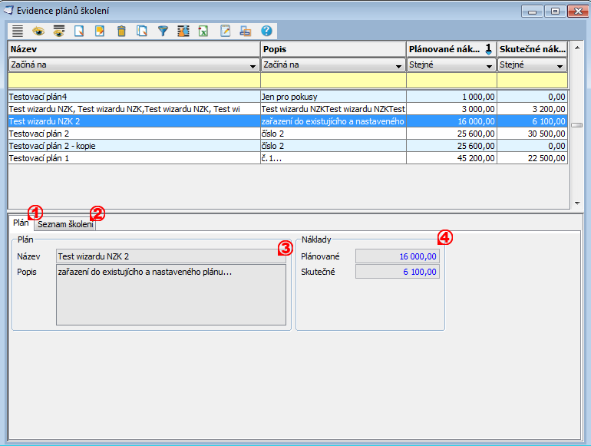Switch to the Seznam školení tab
Viewport: 591px width, 446px height.
click(x=65, y=224)
